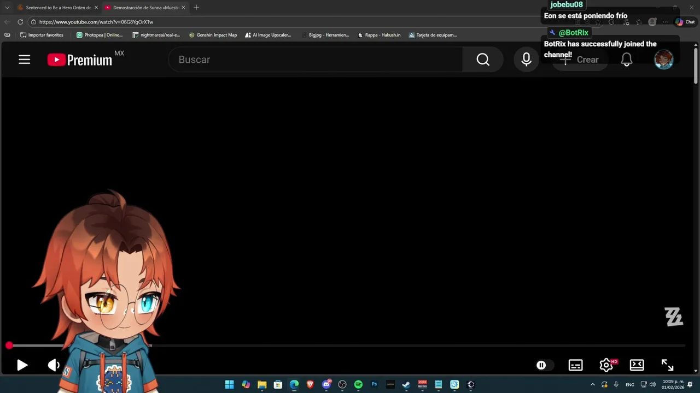The height and width of the screenshot is (393, 700).
Task: Click the Crear button
Action: coord(581,59)
